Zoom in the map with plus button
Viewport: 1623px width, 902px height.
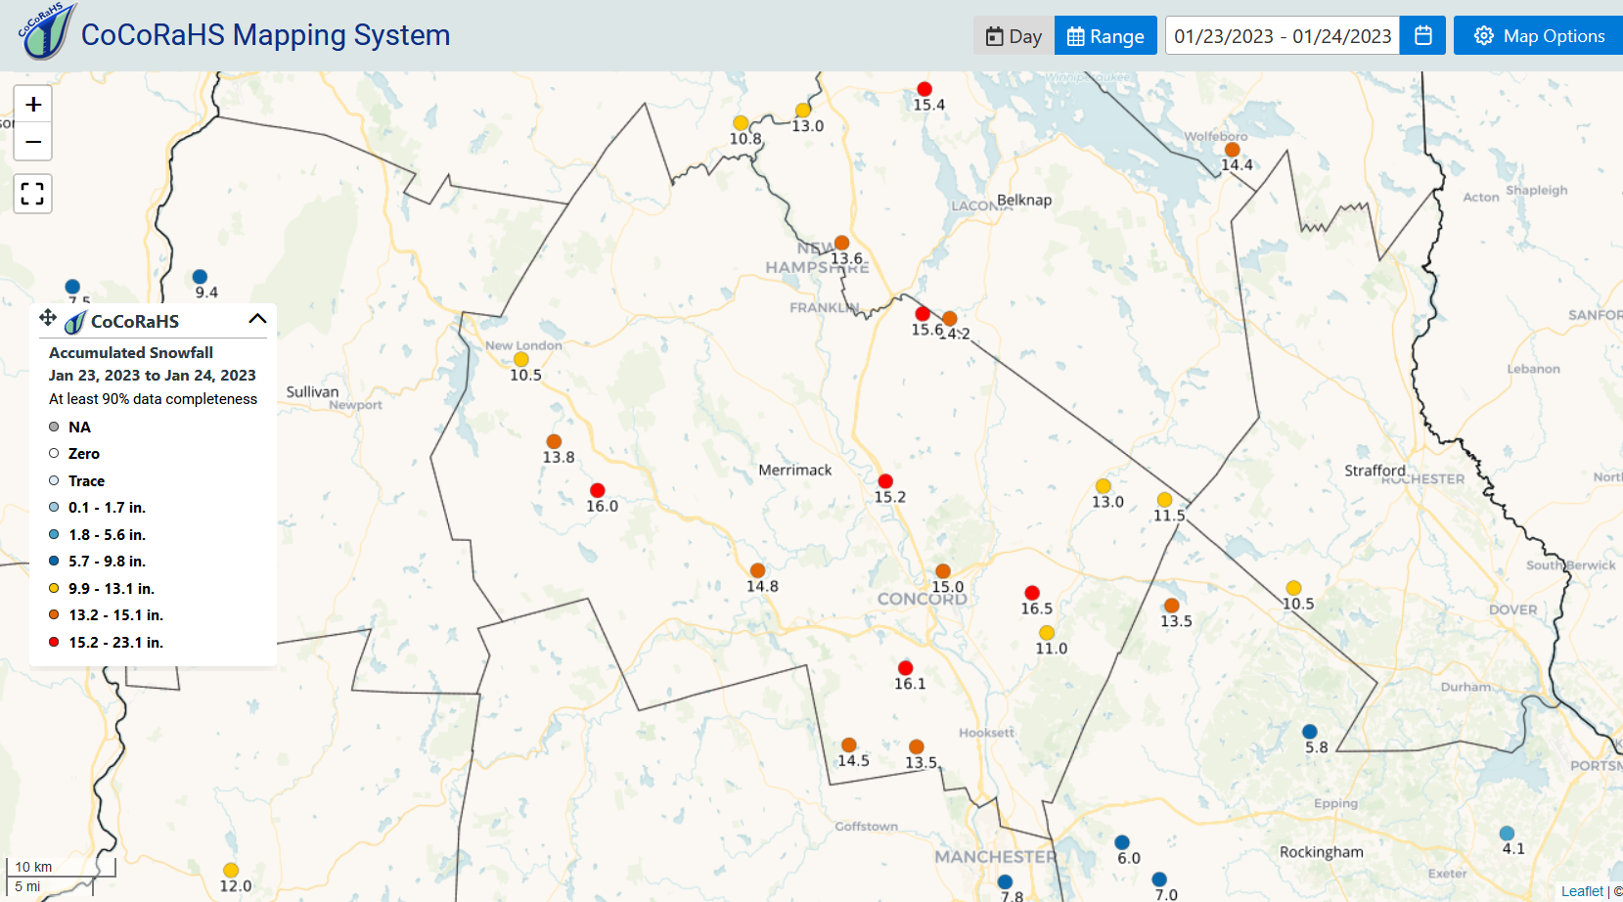[33, 104]
